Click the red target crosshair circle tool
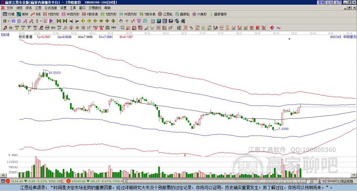Screen dimensions: 357x191 coord(71,28)
